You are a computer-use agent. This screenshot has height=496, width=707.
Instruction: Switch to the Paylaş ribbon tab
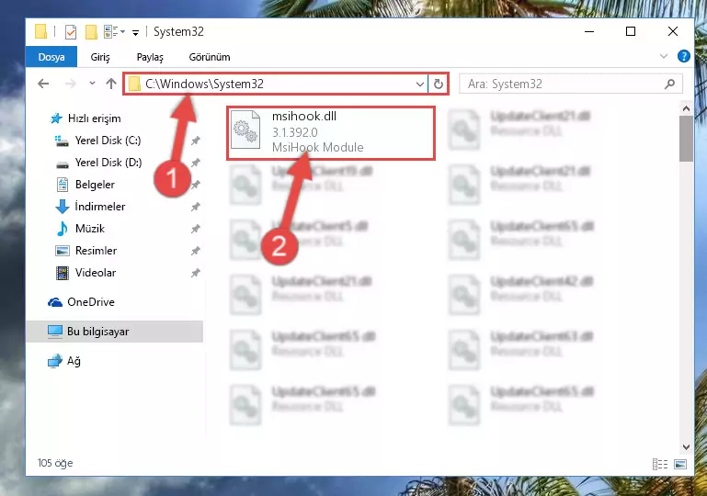click(x=150, y=57)
